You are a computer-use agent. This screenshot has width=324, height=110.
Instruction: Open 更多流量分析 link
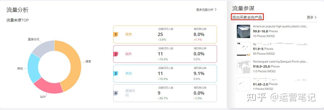tap(205, 10)
